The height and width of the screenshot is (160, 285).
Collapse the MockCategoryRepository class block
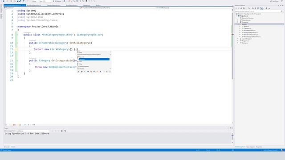17,35
